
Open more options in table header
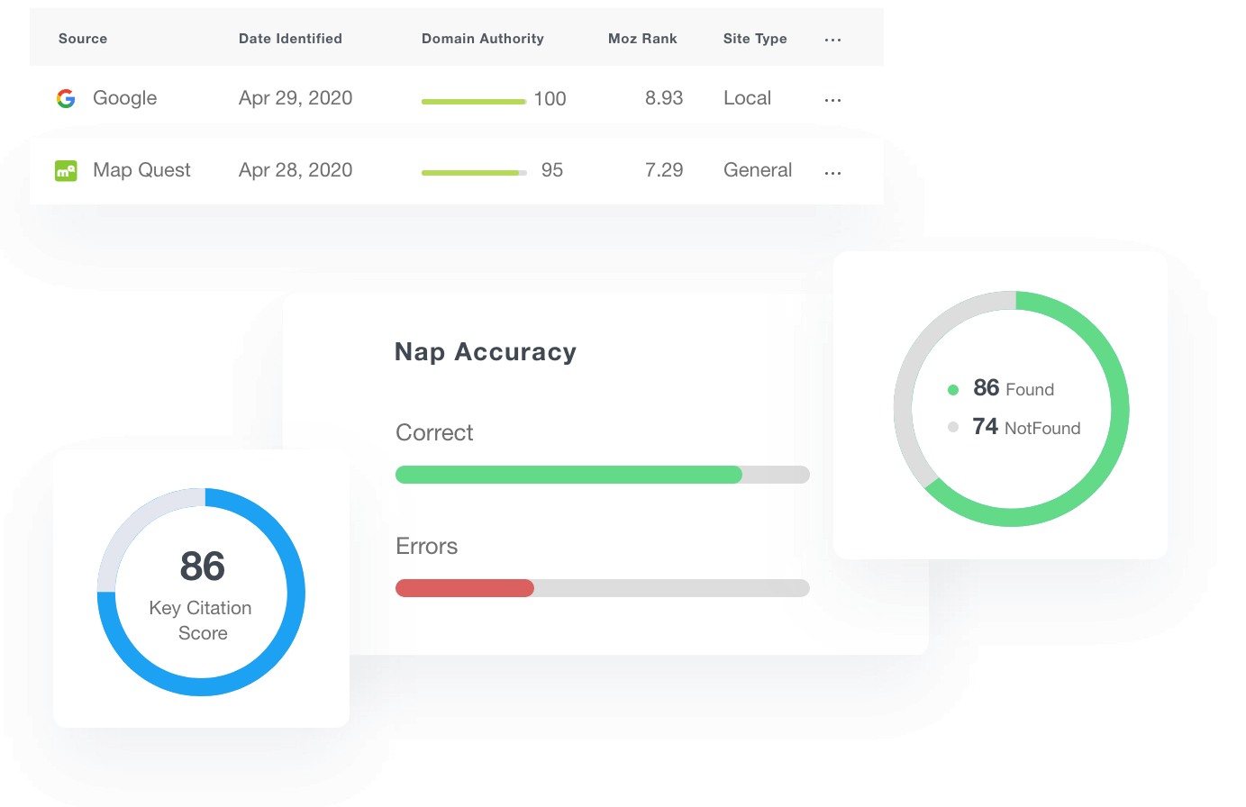832,40
